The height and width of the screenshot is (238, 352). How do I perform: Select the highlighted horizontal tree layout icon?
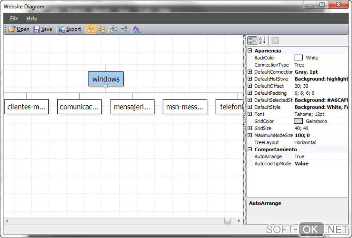pyautogui.click(x=91, y=29)
